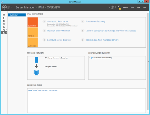Select the Local Server sidebar icon
This screenshot has width=150, height=115.
(x=4, y=18)
